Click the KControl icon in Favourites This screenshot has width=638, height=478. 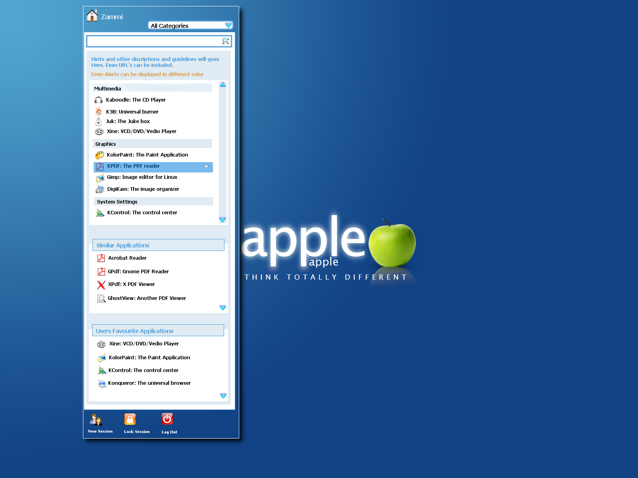pos(102,370)
